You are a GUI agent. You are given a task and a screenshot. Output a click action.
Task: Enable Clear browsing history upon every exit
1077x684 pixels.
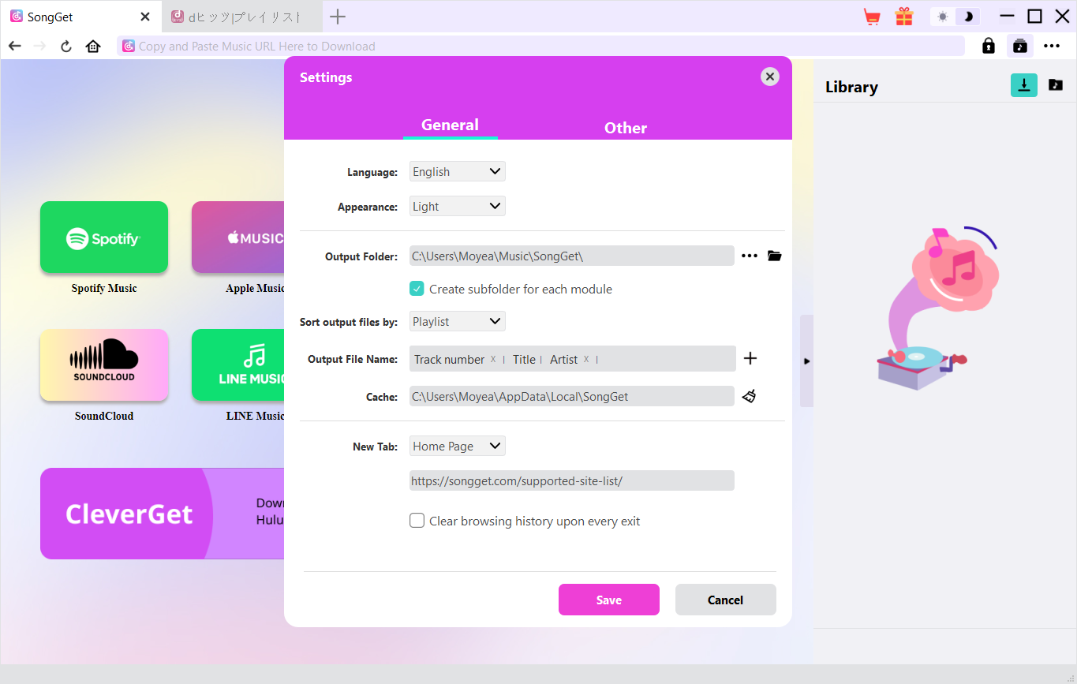417,521
